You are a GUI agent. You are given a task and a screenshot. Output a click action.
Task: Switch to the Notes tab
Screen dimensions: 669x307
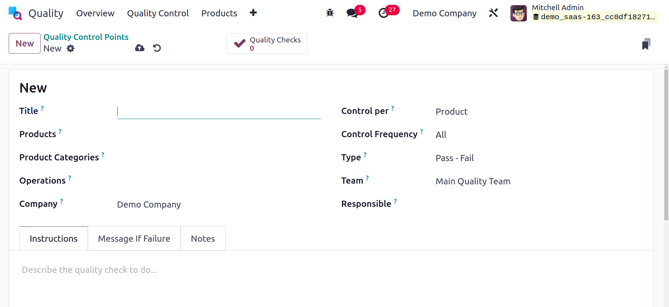click(203, 238)
